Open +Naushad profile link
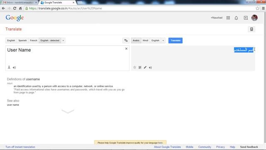 tap(217, 17)
